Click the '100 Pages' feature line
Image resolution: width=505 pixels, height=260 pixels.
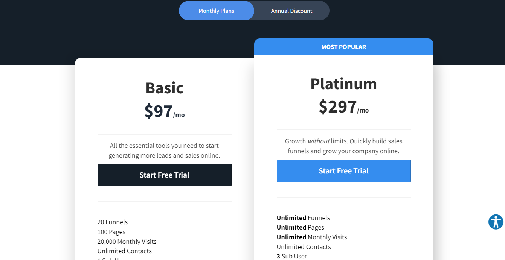[111, 232]
